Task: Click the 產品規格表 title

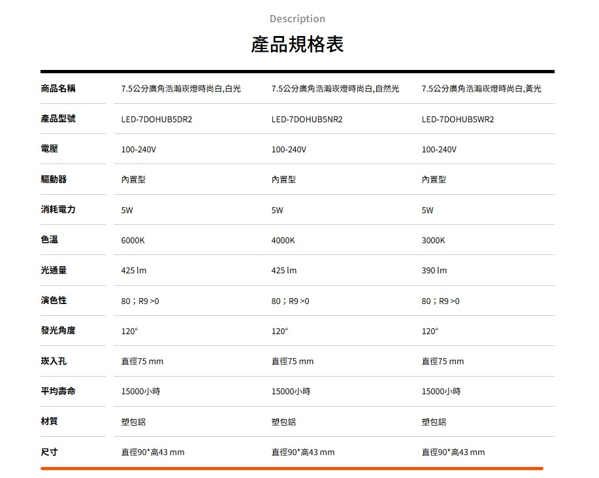Action: point(297,44)
